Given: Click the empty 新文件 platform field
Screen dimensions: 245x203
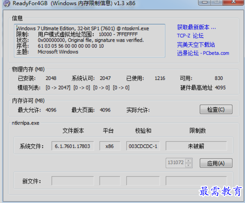Looking at the screenshot, I should (110, 181).
